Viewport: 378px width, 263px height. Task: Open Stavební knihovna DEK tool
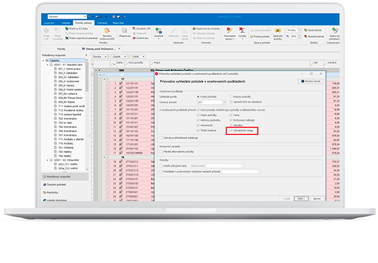(x=107, y=34)
